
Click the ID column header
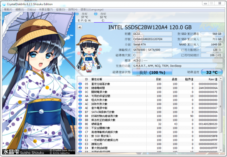coord(86,79)
